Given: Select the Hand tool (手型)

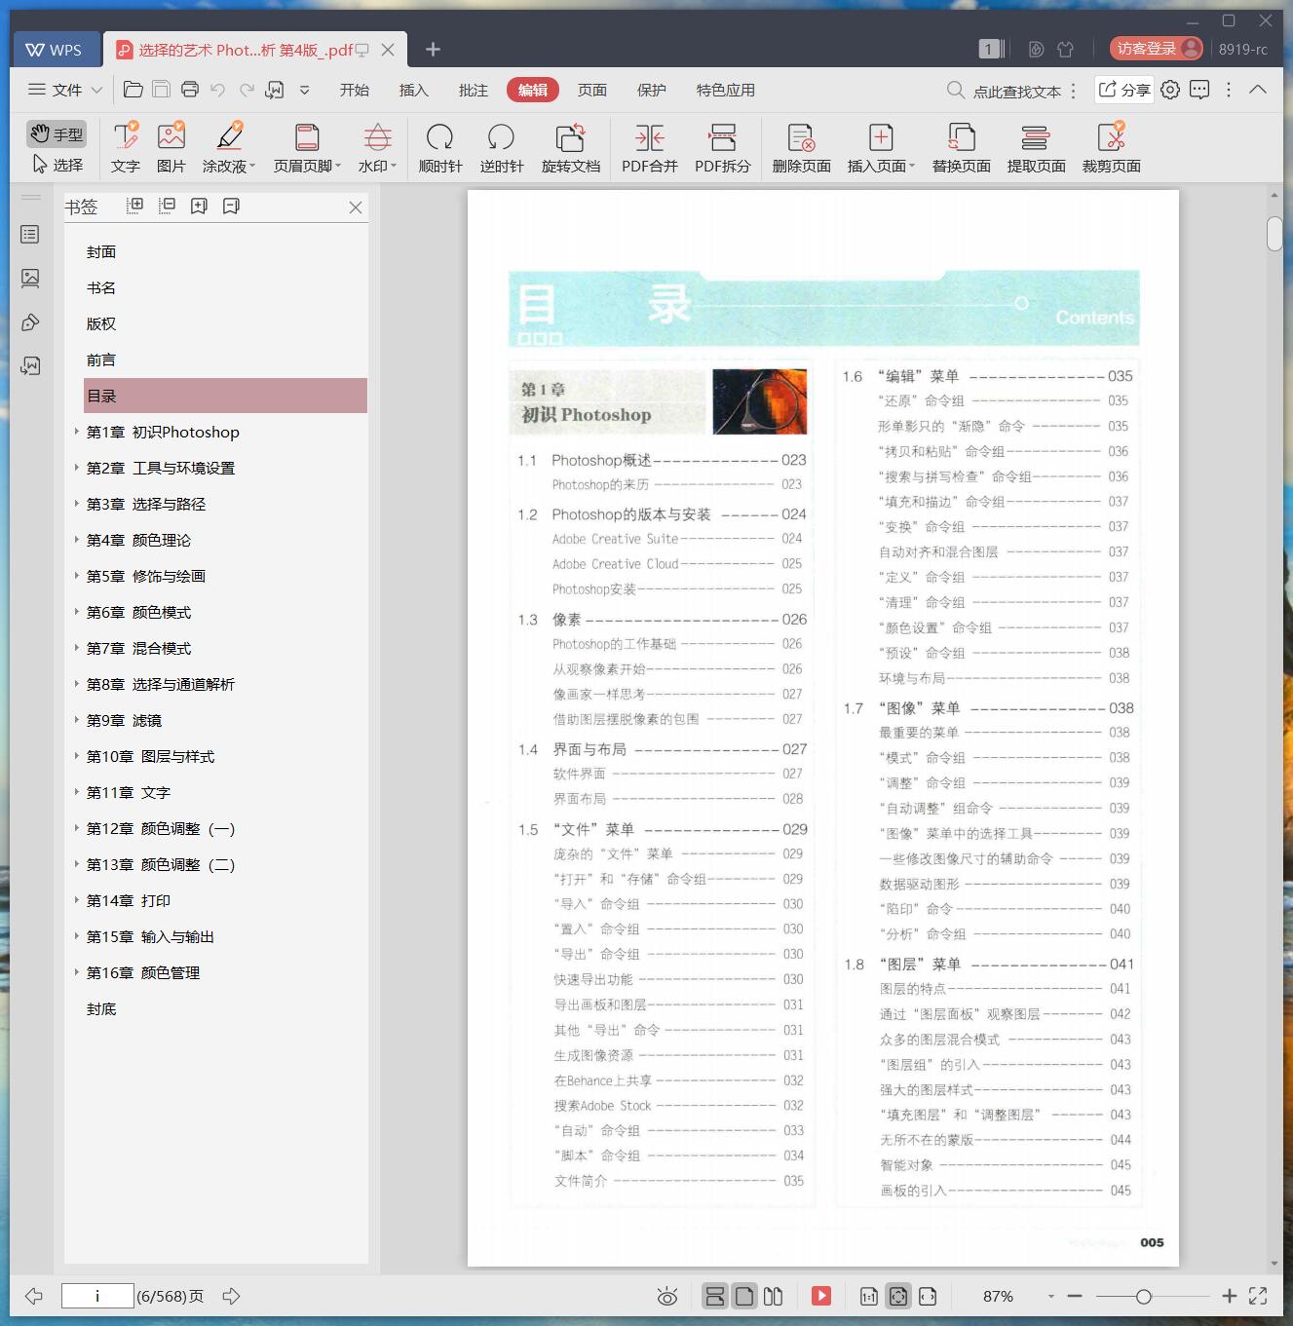Looking at the screenshot, I should 57,134.
